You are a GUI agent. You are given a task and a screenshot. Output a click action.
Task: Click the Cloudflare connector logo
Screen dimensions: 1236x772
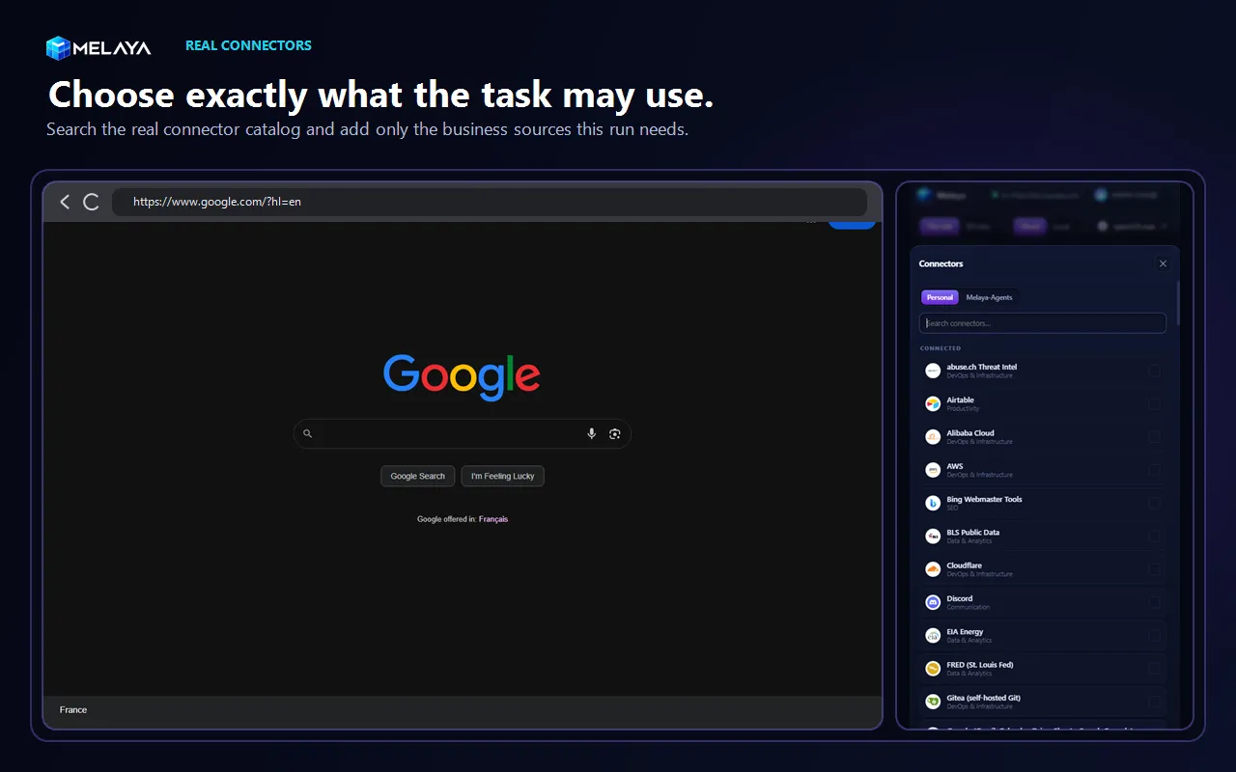(933, 569)
